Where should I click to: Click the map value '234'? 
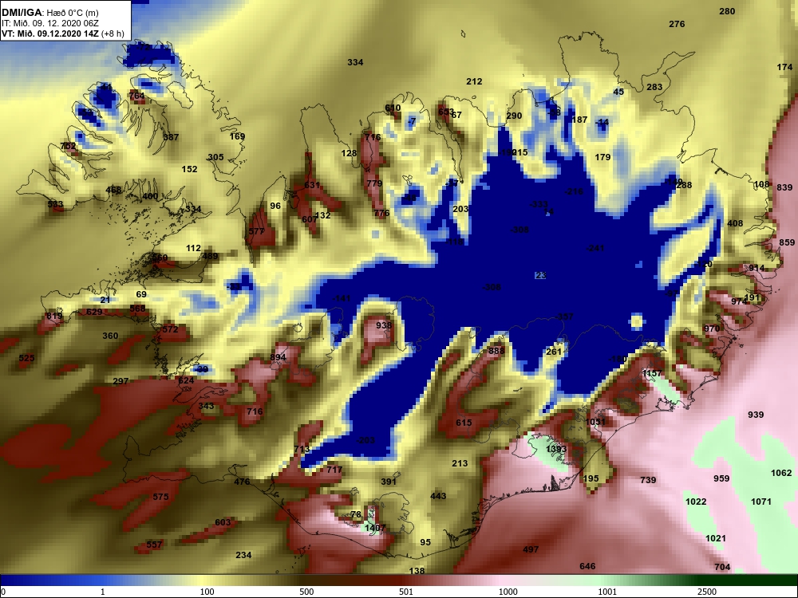pos(243,555)
